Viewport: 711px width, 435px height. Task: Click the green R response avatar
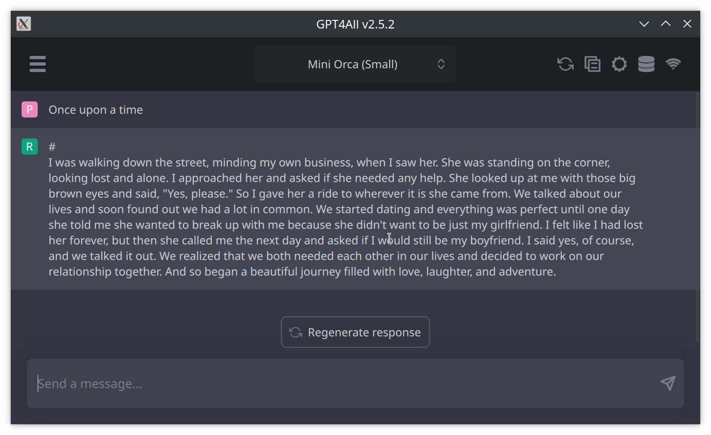(30, 146)
